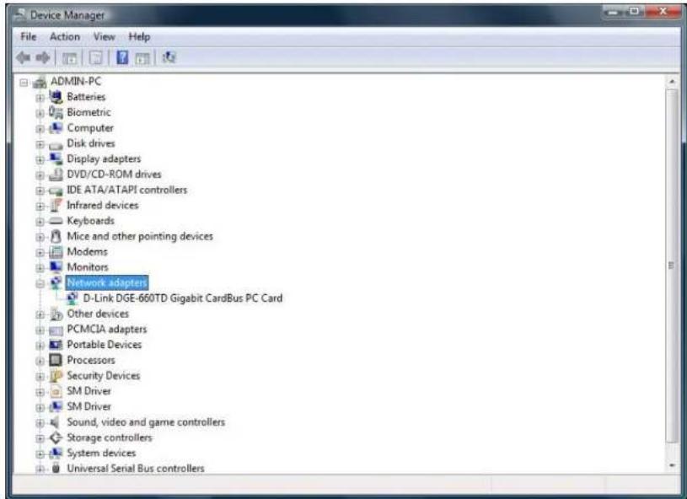Click the DVD/CD-ROM drives icon
The height and width of the screenshot is (499, 687).
pos(56,174)
